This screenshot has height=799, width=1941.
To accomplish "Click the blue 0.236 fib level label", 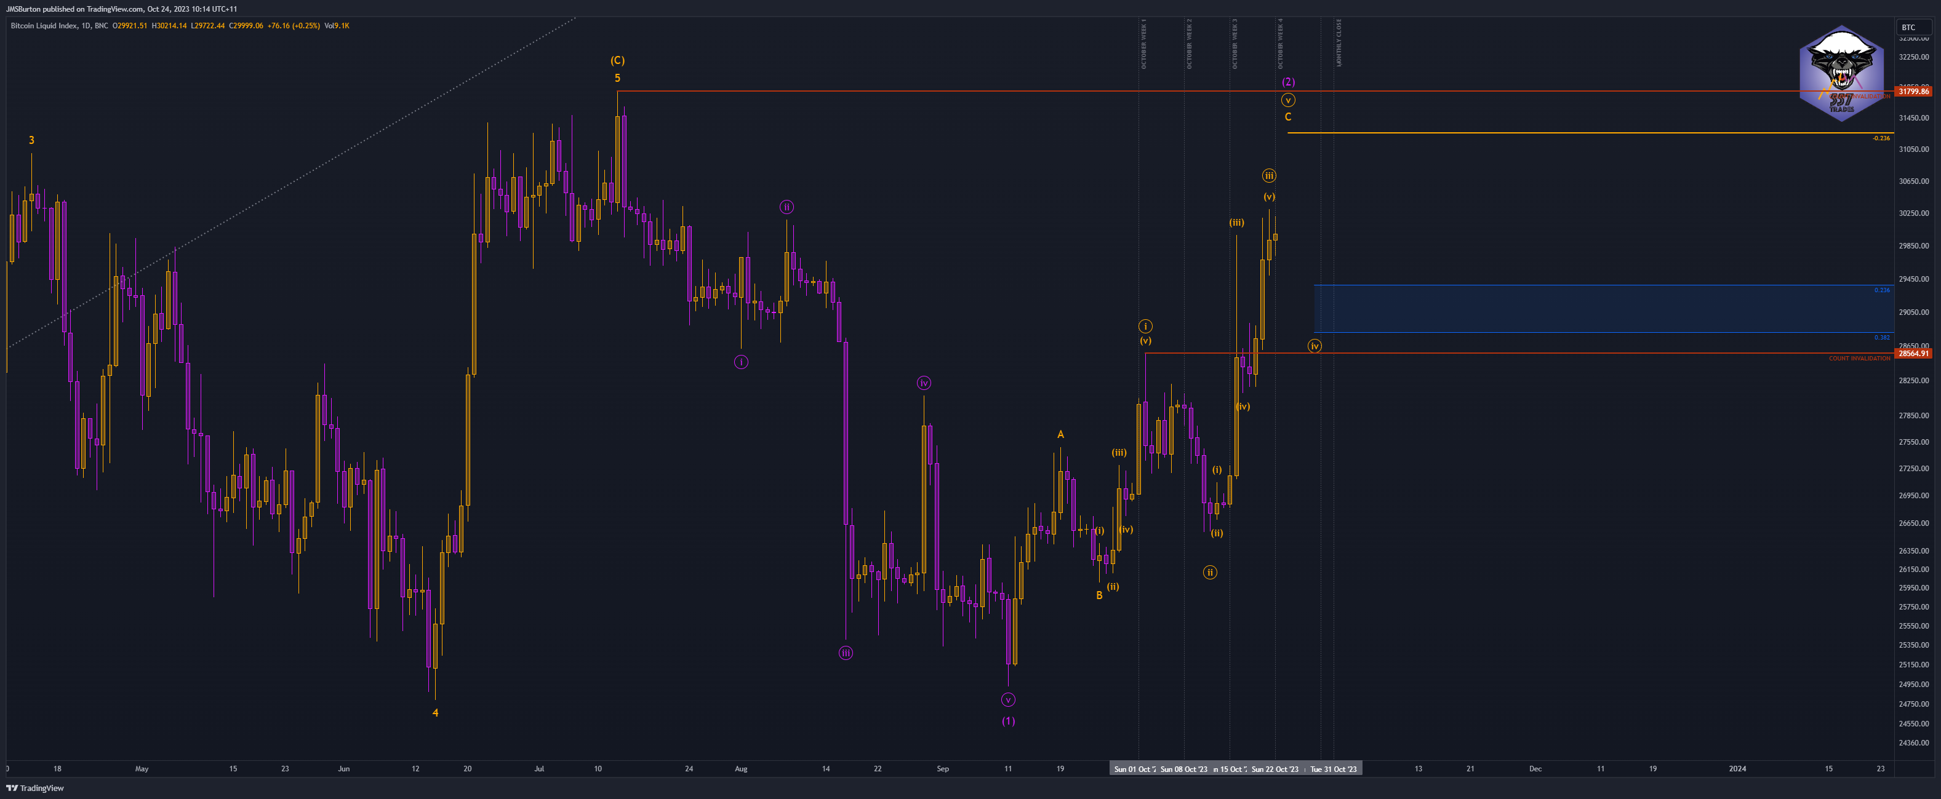I will 1882,290.
